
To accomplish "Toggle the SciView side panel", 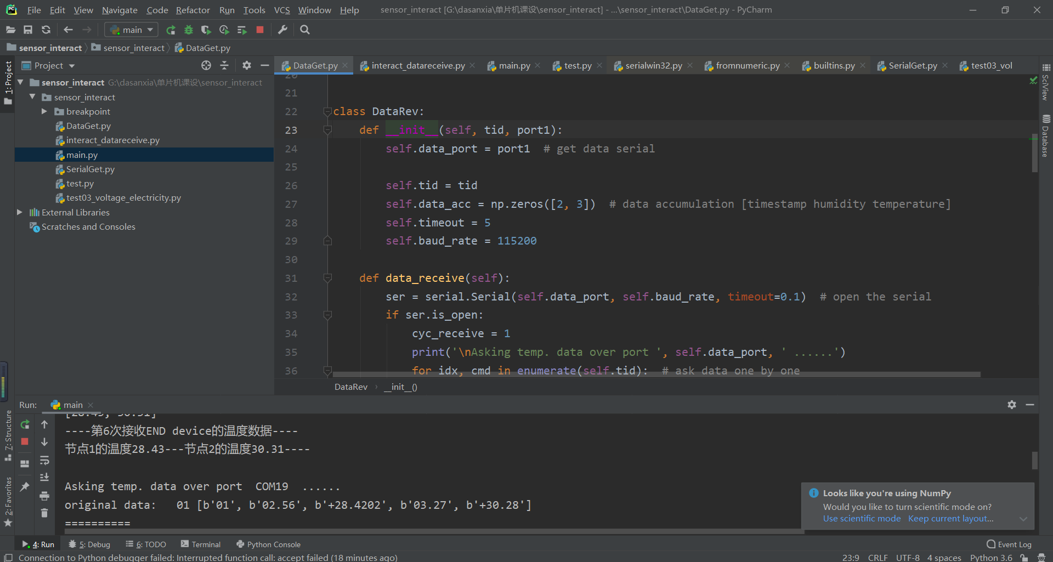I will coord(1045,82).
